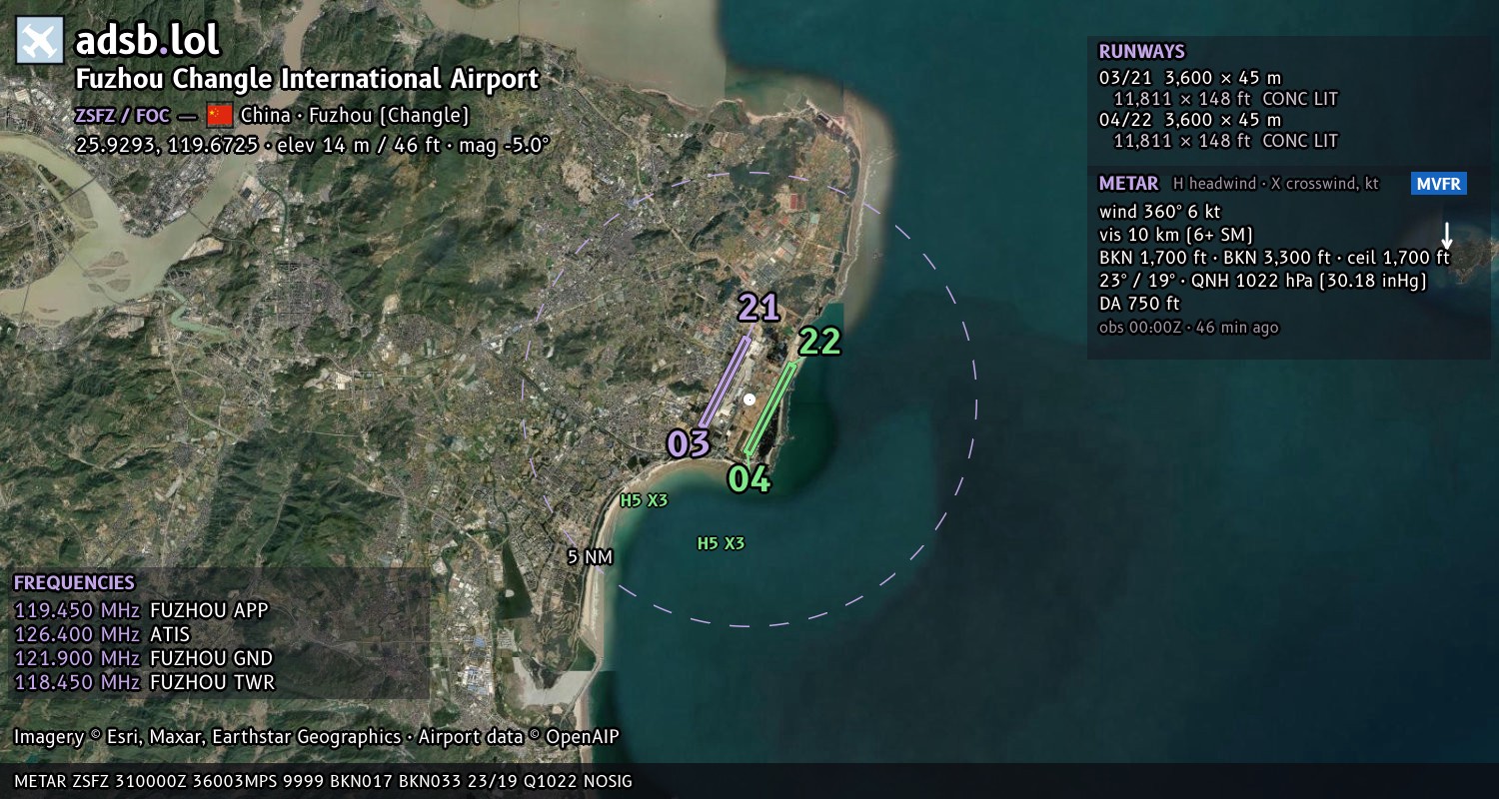Click the wind 360° 6 kt line

pyautogui.click(x=1159, y=212)
